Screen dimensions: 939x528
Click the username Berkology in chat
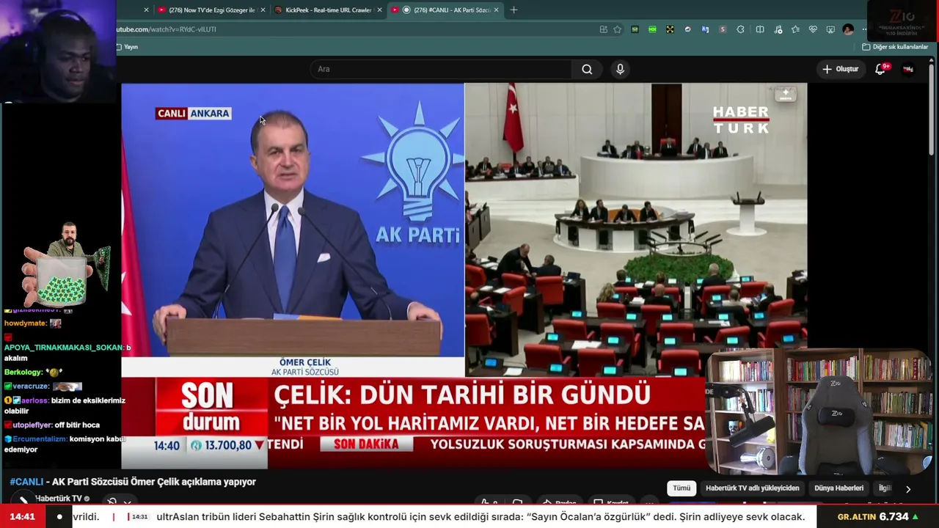[23, 372]
